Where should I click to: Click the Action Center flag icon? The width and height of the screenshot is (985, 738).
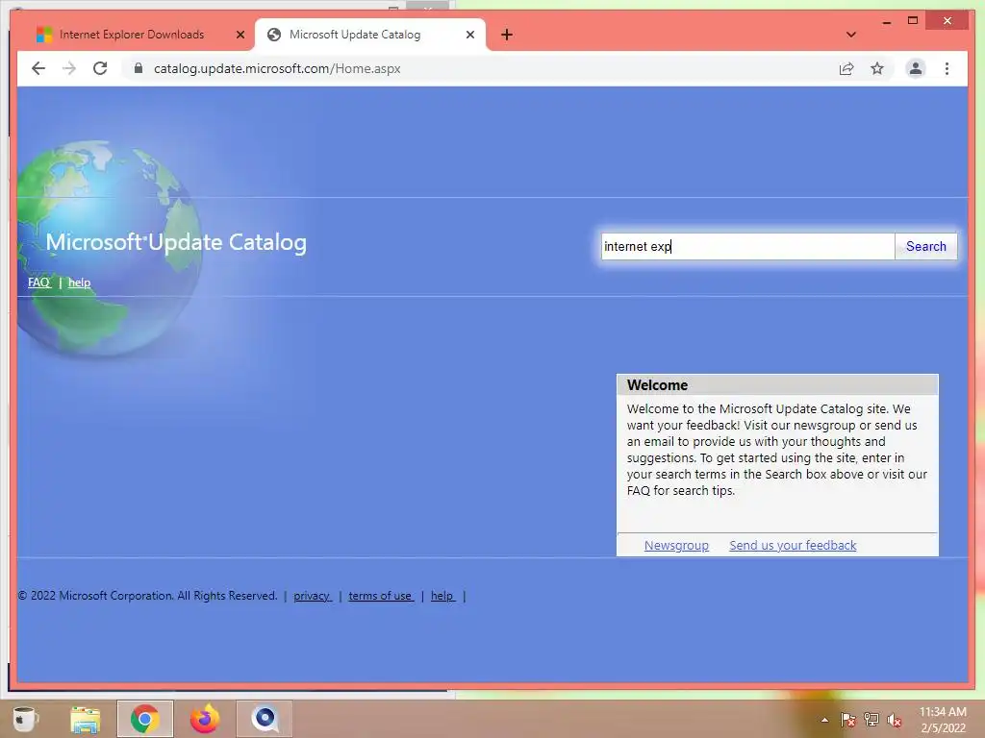[847, 720]
